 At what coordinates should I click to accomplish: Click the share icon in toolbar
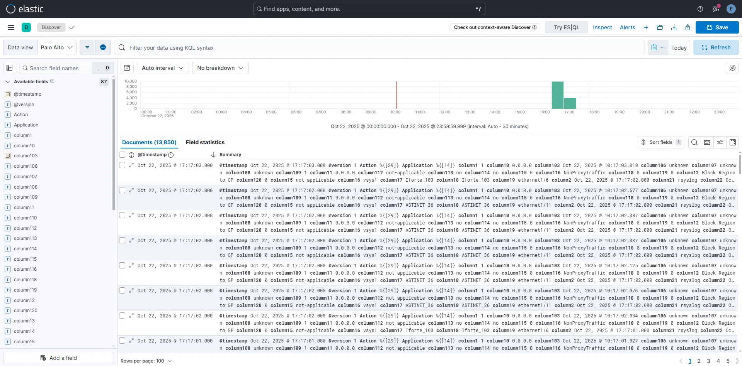(x=688, y=27)
